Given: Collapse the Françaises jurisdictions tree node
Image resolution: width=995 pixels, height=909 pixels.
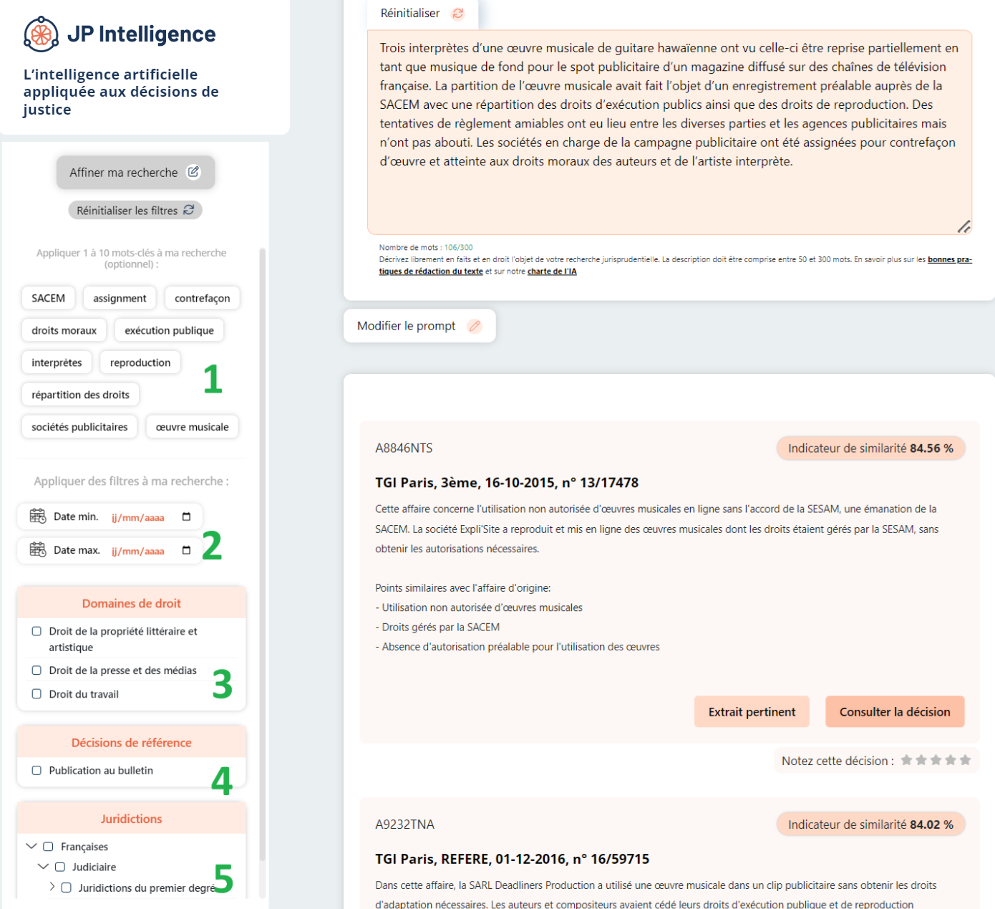Looking at the screenshot, I should (x=31, y=846).
